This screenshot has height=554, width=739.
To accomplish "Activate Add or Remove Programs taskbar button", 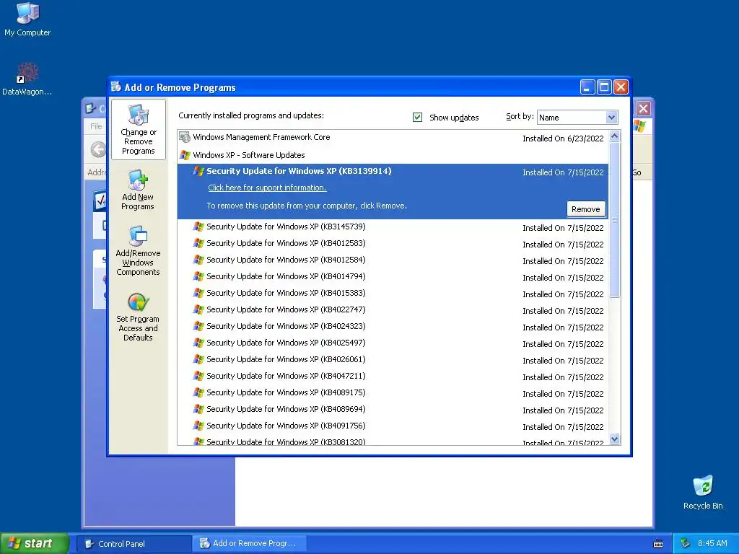I will [250, 544].
